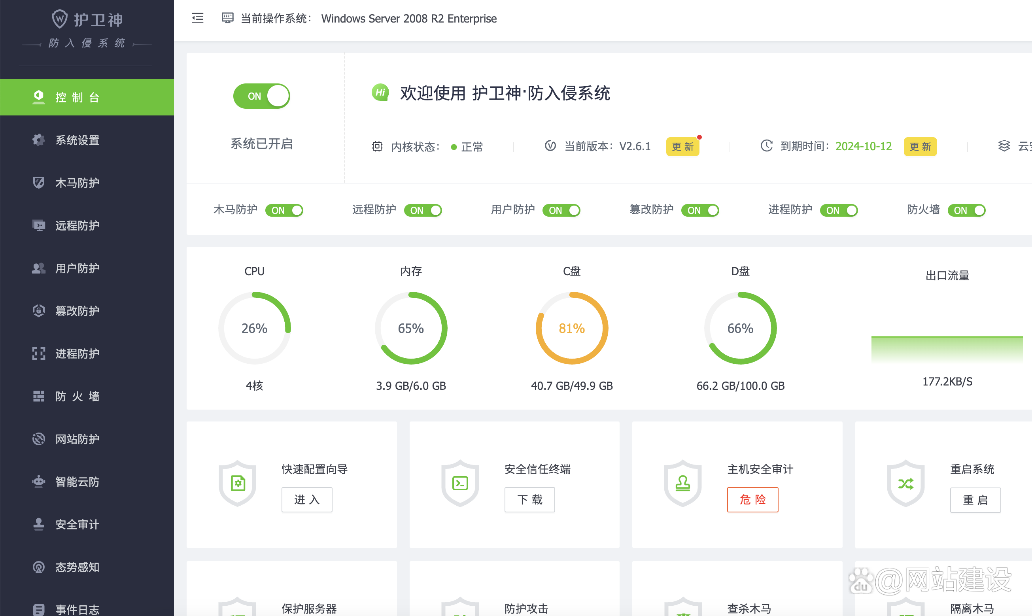Click the monitor icon beside 当前操作系统

pyautogui.click(x=227, y=18)
